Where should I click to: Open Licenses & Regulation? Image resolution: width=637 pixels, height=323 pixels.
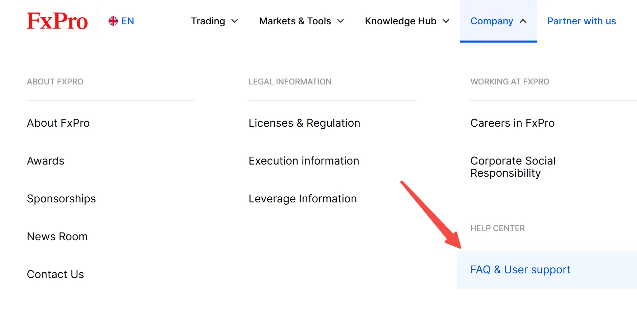point(304,123)
